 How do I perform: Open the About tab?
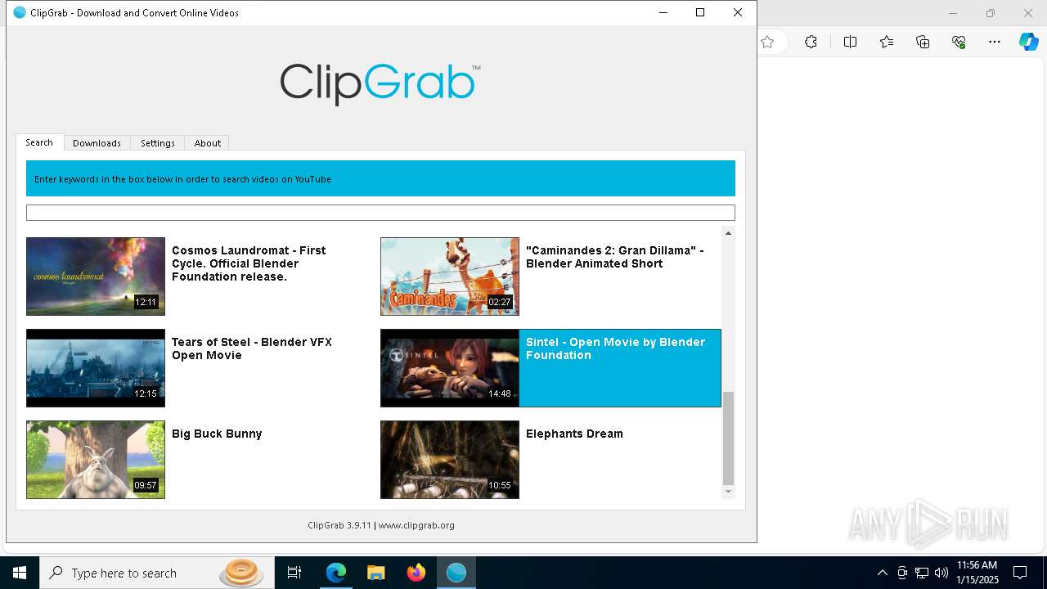207,143
